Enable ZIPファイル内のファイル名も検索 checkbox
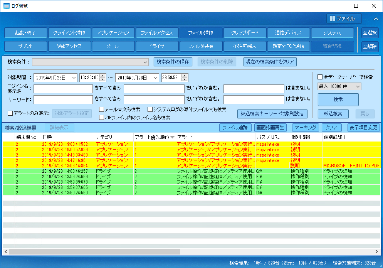383x268 pixels. [101, 117]
